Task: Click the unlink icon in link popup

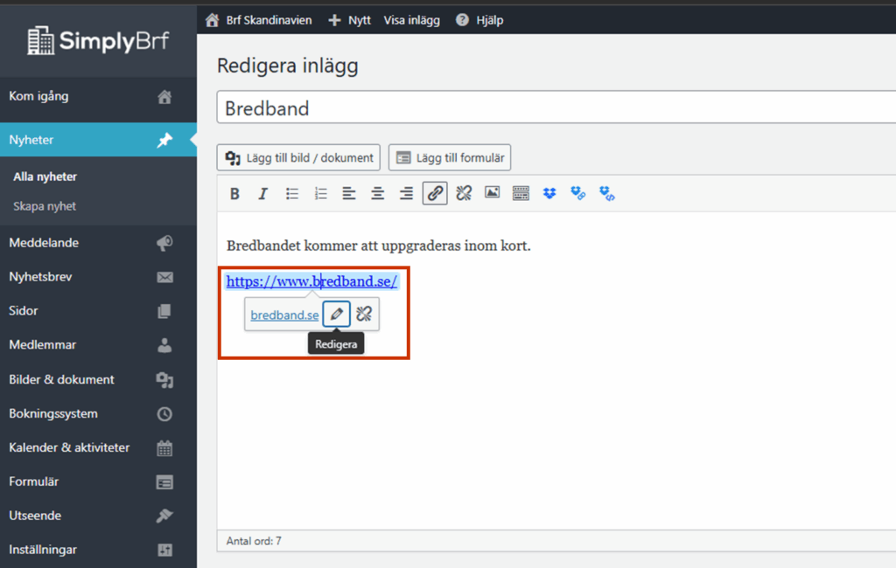Action: click(x=364, y=314)
